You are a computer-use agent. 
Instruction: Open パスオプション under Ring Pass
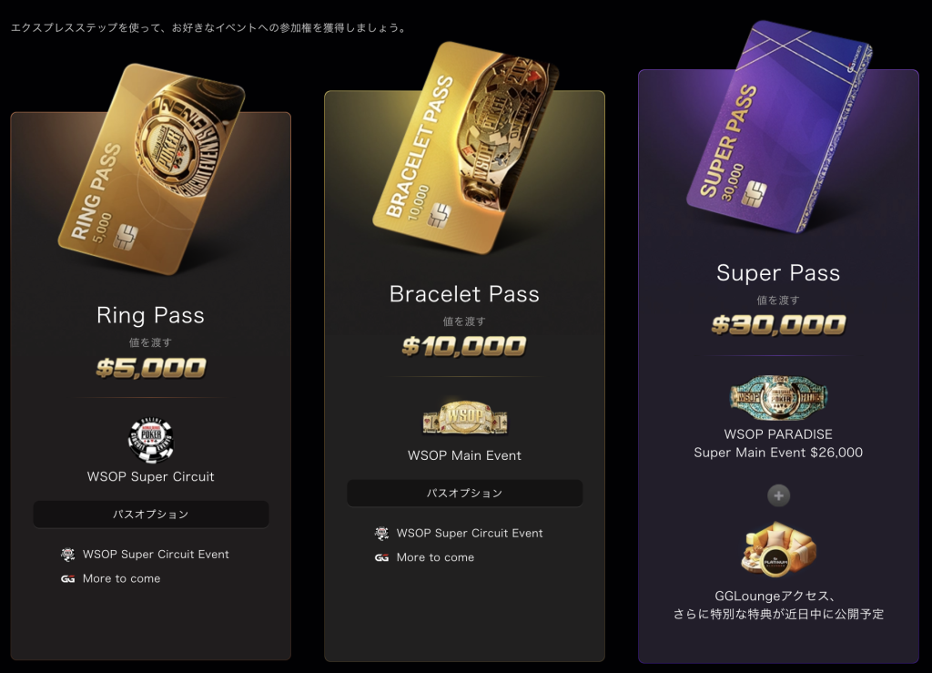tap(151, 515)
